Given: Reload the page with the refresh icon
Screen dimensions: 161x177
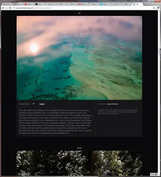Looking at the screenshot, I should coord(10,8).
